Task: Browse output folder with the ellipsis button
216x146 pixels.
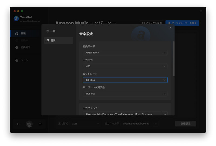Action: point(165,114)
